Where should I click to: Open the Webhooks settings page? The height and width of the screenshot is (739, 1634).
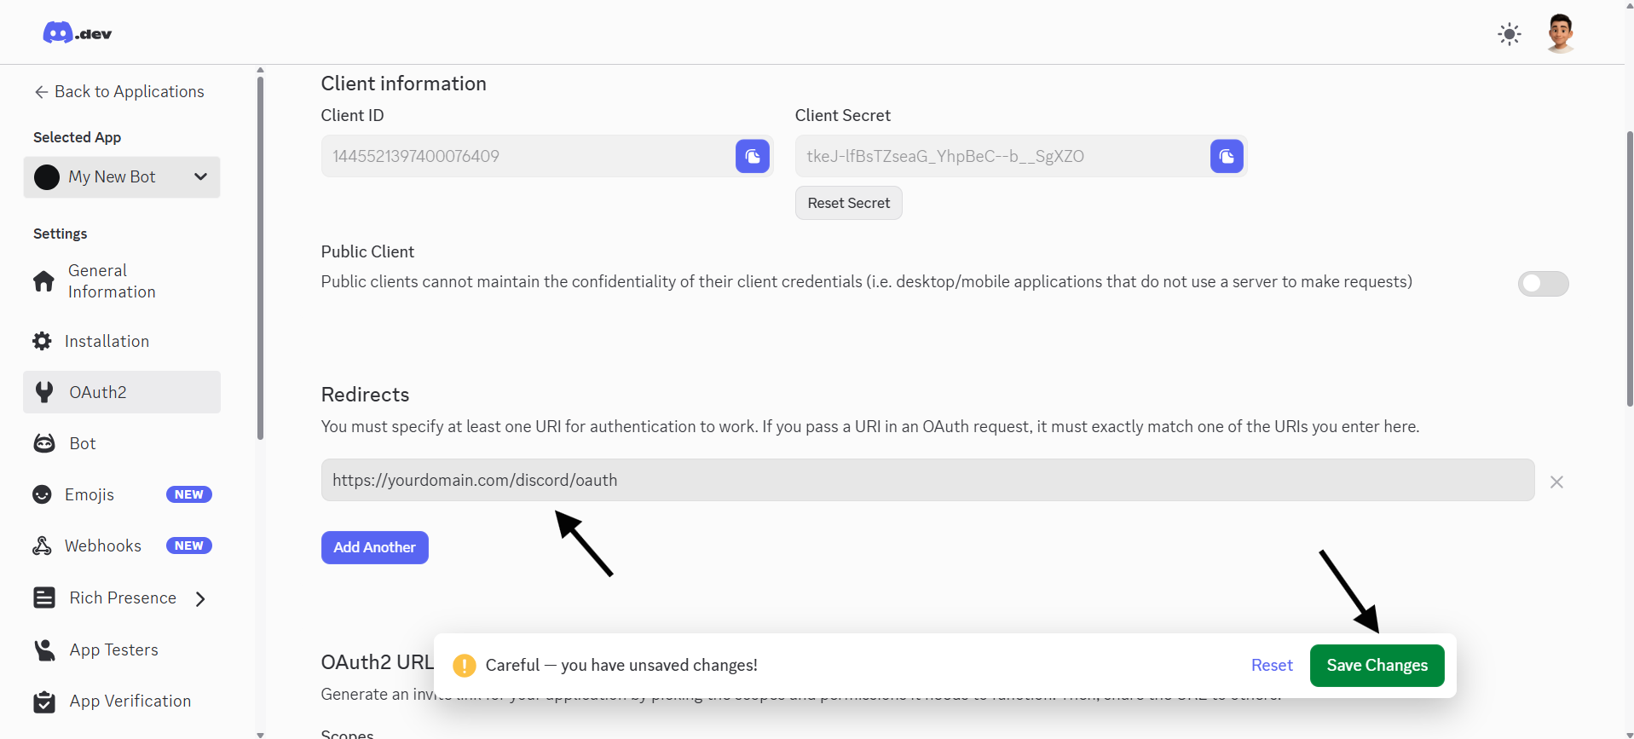(103, 546)
